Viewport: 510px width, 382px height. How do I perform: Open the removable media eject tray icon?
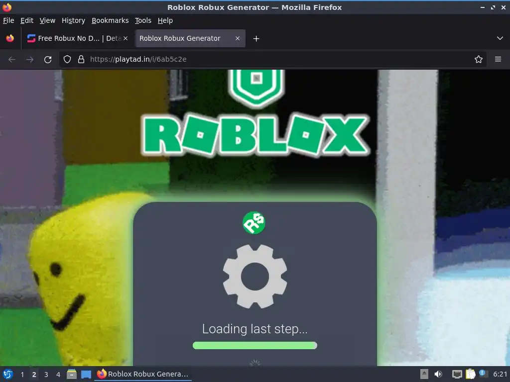424,374
